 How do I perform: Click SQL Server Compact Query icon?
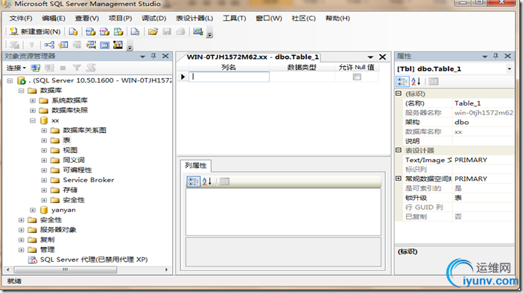click(x=135, y=32)
